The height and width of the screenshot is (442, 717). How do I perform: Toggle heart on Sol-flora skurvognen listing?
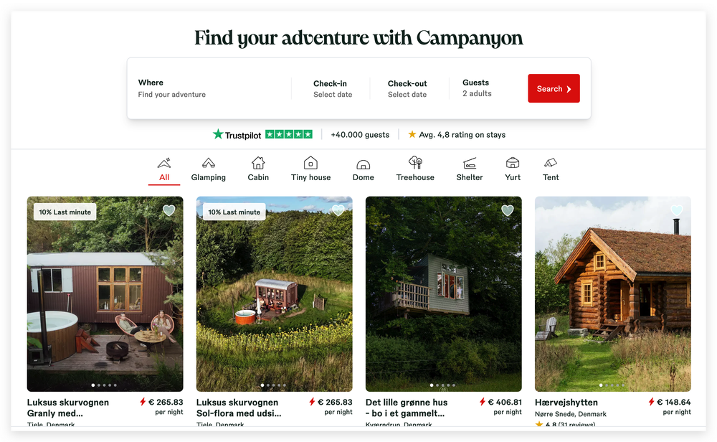(338, 210)
